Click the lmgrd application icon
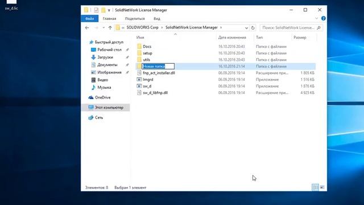 coord(139,80)
